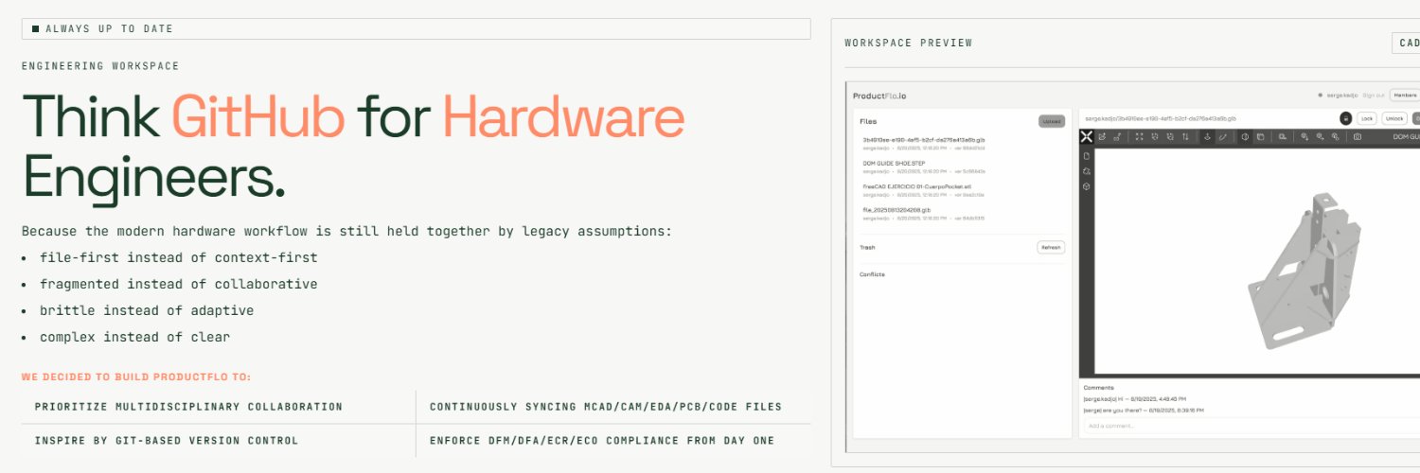Click the camera snapshot icon in toolbar
This screenshot has height=473, width=1420.
tap(1358, 136)
